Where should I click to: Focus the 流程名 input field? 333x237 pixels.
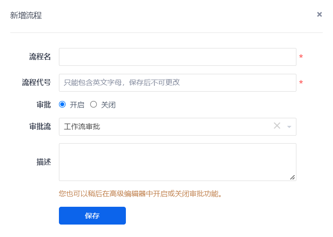(x=177, y=57)
